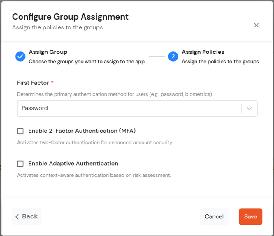
Task: Go back using the Back button
Action: [x=27, y=216]
